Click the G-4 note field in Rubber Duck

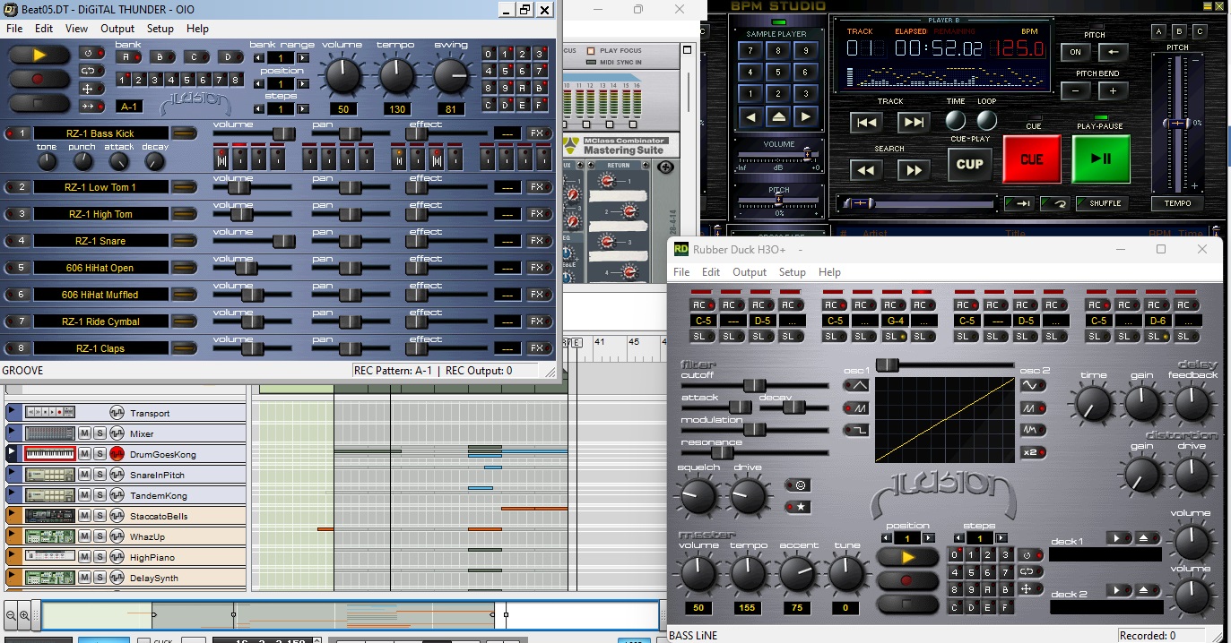pos(894,321)
